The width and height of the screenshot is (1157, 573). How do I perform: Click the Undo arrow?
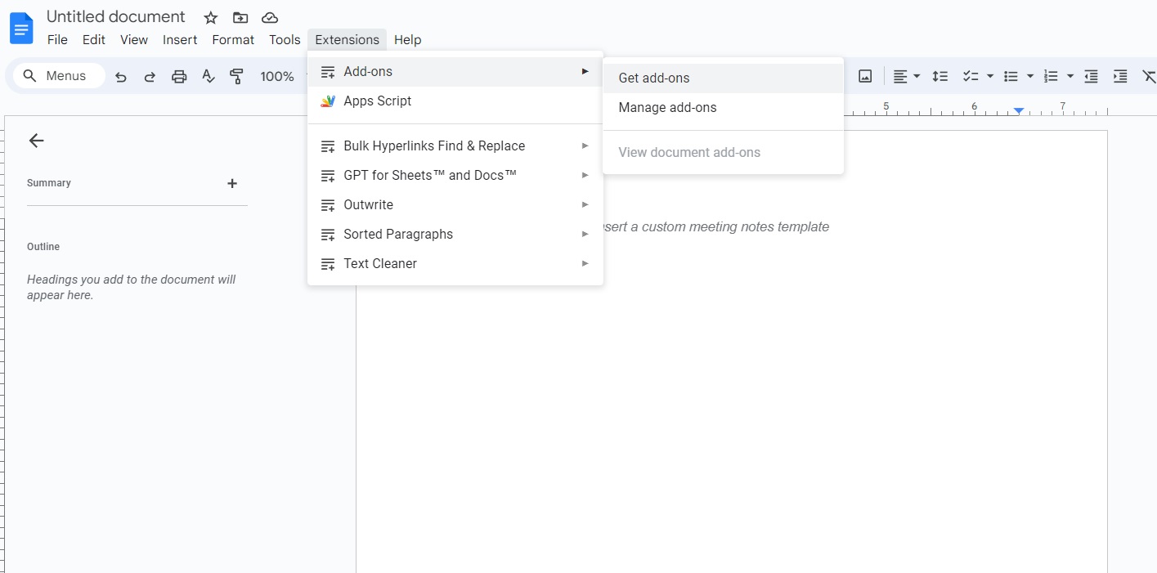[121, 77]
